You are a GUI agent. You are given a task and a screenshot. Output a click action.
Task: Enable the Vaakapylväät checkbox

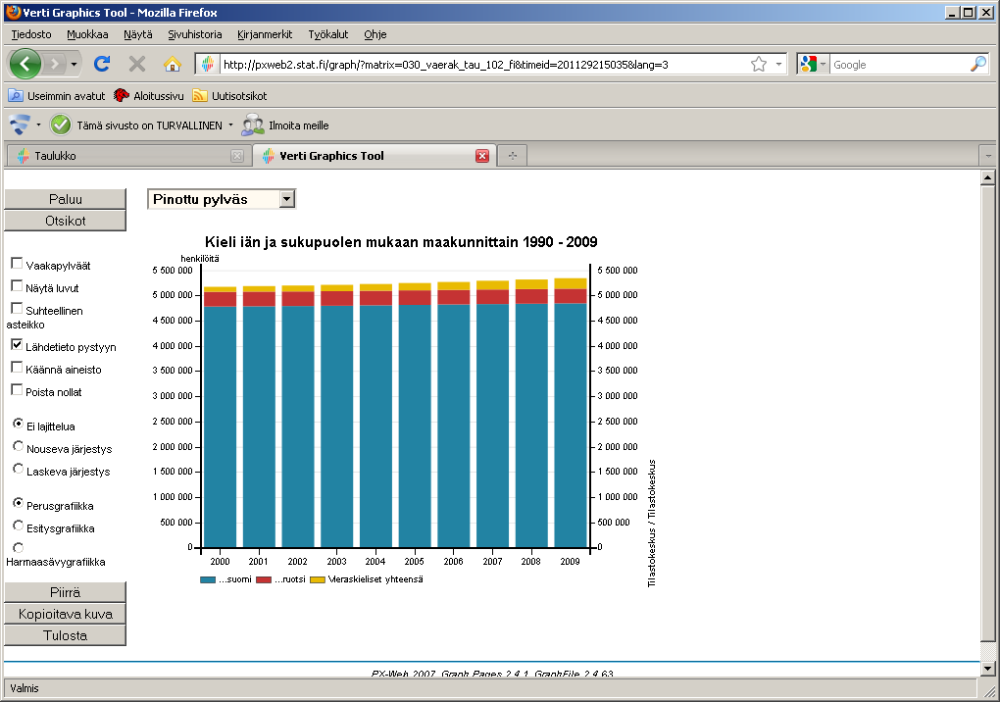coord(18,264)
